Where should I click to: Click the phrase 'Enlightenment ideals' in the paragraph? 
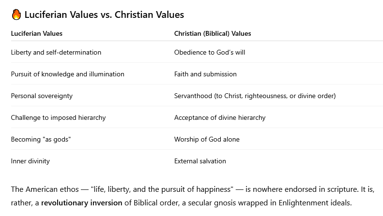coord(314,203)
